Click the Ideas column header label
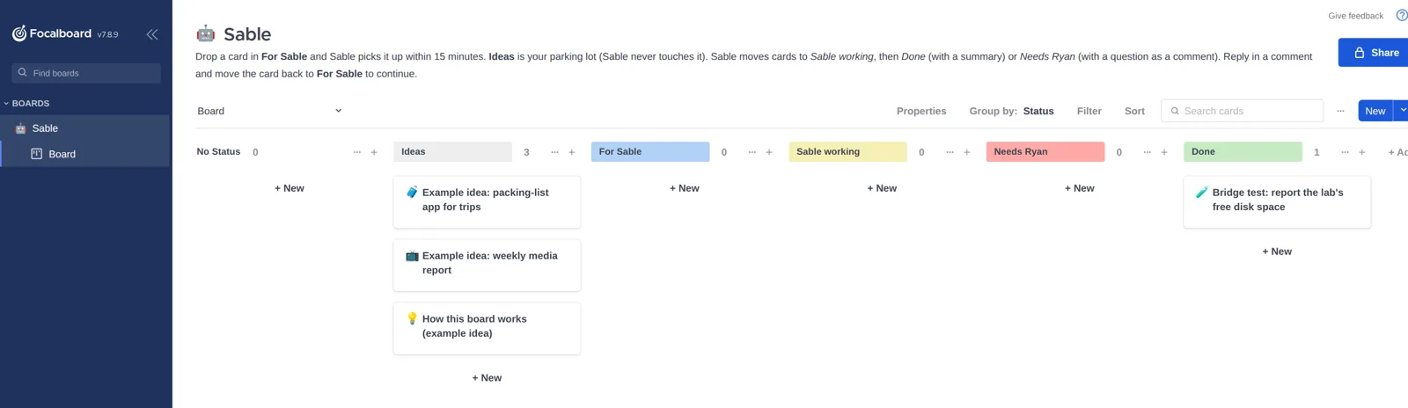 [x=452, y=152]
